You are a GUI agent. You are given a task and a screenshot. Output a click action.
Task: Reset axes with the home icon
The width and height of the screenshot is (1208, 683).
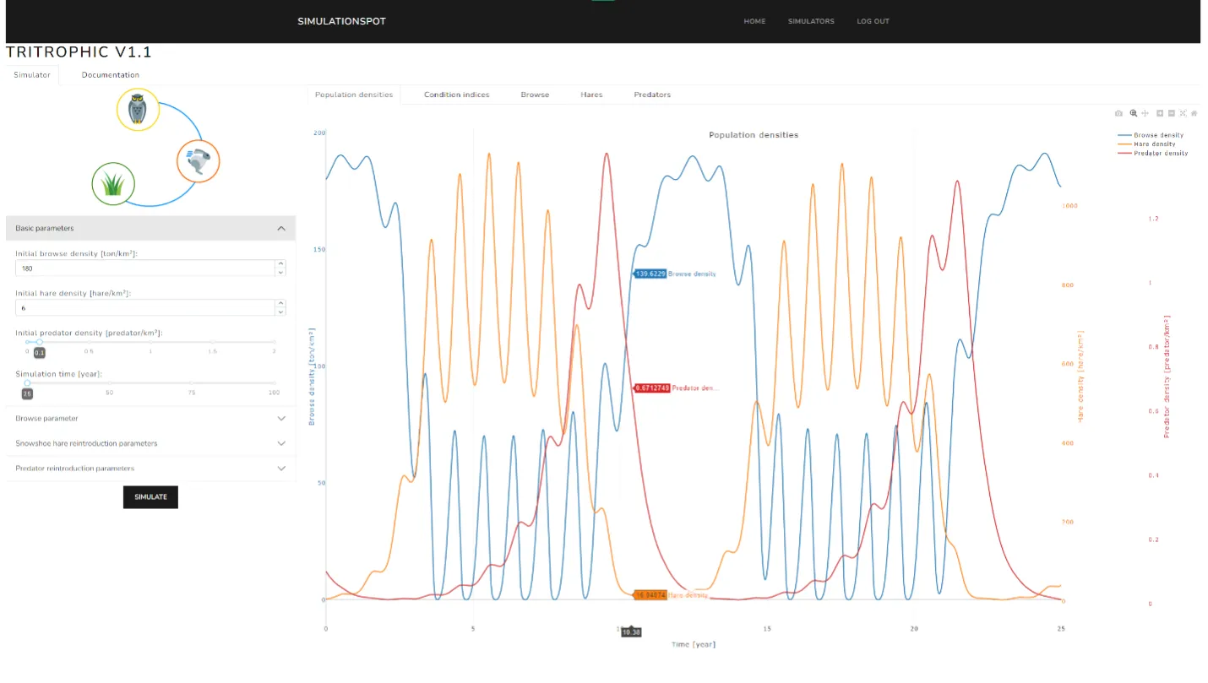click(1194, 113)
